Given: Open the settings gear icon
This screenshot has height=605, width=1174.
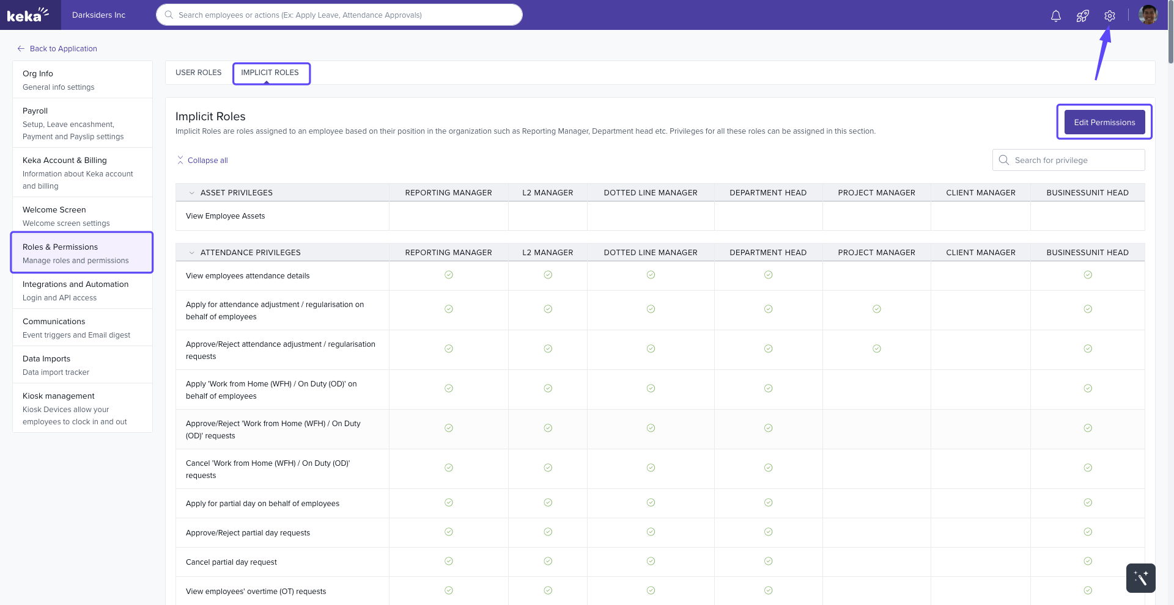Looking at the screenshot, I should 1109,16.
